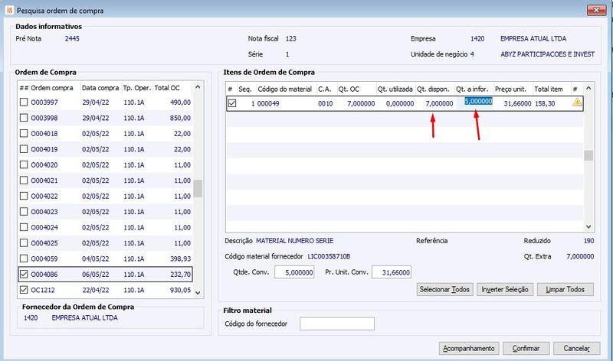This screenshot has height=361, width=613.
Task: Click the warning icon on item 000049
Action: point(577,102)
